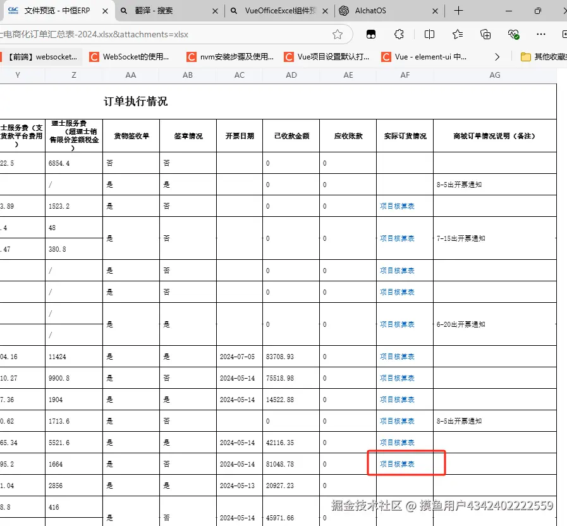Open the first 项目核算表 link in the table
The width and height of the screenshot is (567, 526).
coord(396,205)
